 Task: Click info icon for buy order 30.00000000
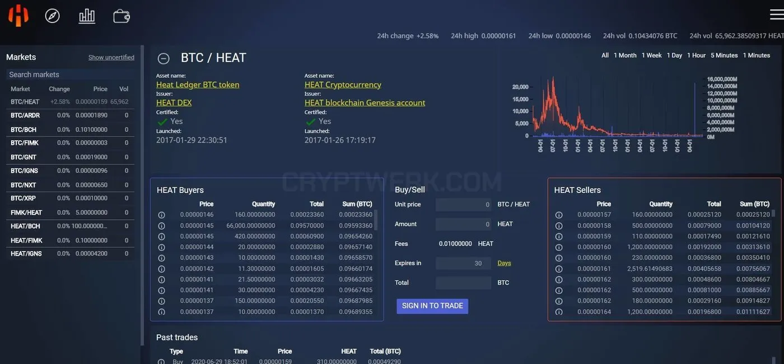[x=161, y=290]
